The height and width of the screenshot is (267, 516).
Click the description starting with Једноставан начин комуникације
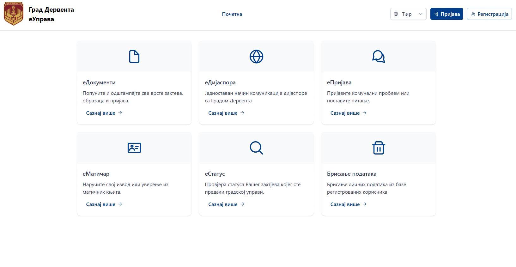[x=256, y=97]
